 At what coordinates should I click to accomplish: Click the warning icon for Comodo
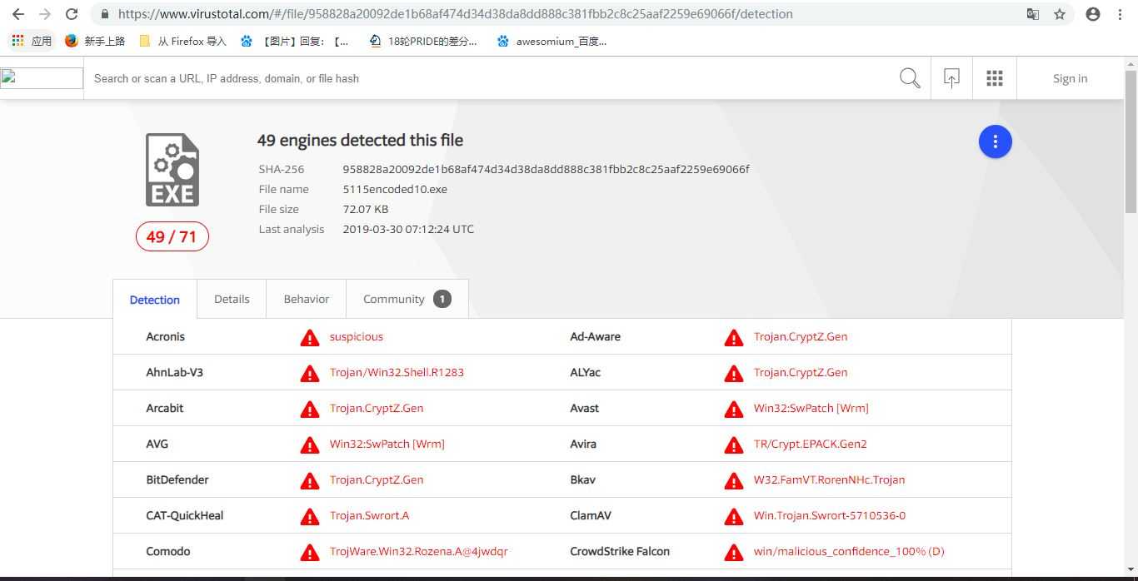pyautogui.click(x=310, y=552)
